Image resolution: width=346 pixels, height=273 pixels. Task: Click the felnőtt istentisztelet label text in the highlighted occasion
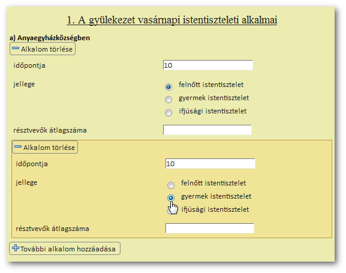[213, 183]
